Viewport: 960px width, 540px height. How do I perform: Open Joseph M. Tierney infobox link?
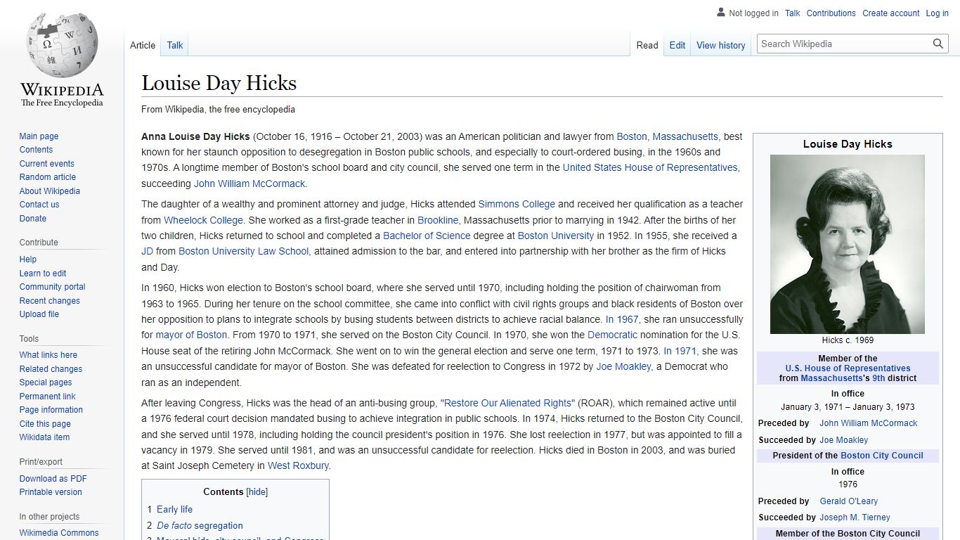click(x=855, y=517)
